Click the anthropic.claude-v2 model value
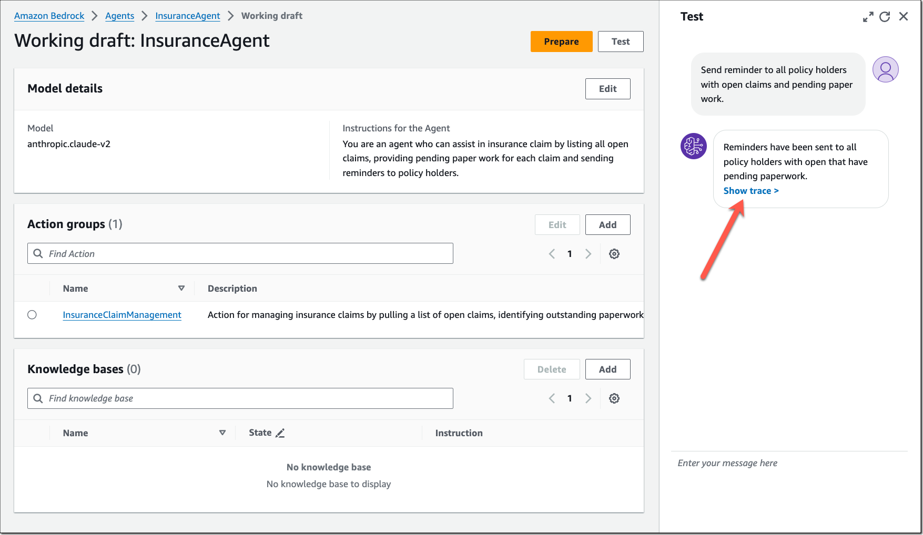 (69, 144)
